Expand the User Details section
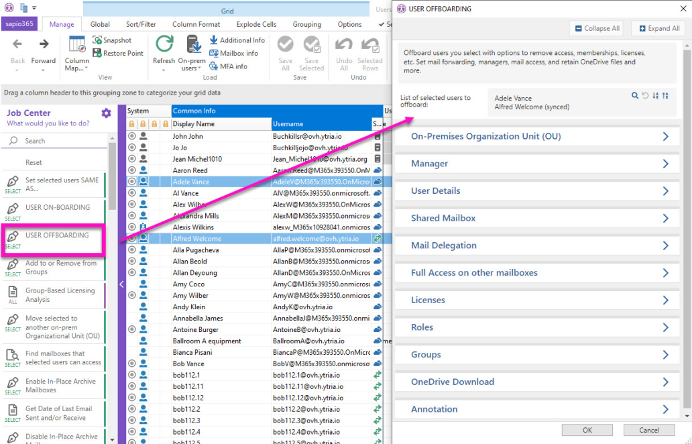The height and width of the screenshot is (444, 692). [x=537, y=191]
